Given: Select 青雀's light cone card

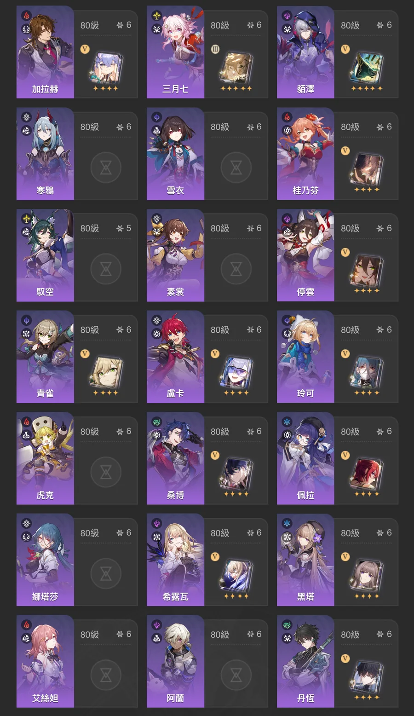Looking at the screenshot, I should [x=106, y=372].
